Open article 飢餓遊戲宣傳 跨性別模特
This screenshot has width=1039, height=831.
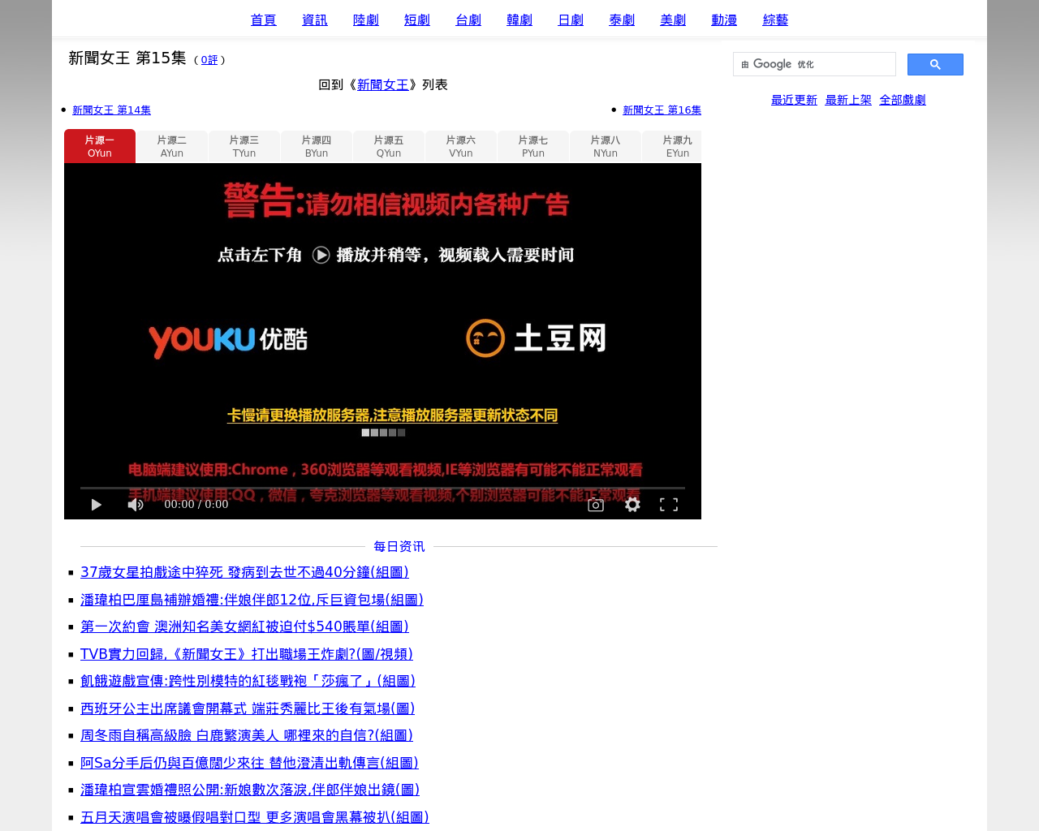pos(248,681)
